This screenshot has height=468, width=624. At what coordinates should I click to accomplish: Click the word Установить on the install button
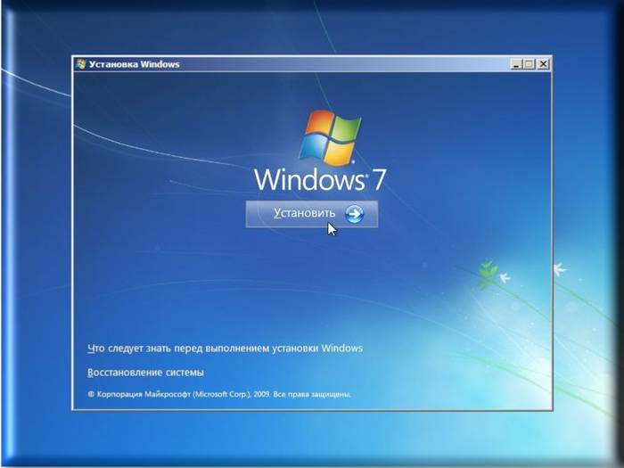coord(304,214)
